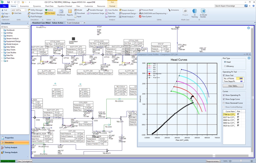Click the No. of Points input field
This screenshot has width=256, height=163.
(240, 78)
